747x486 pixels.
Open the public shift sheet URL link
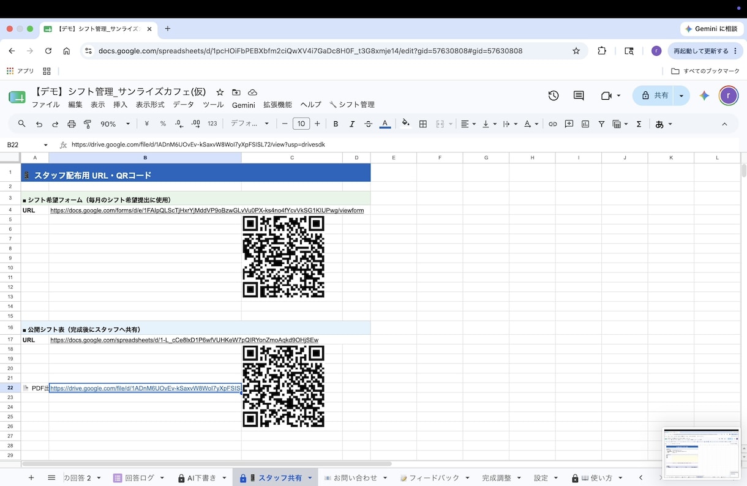184,340
